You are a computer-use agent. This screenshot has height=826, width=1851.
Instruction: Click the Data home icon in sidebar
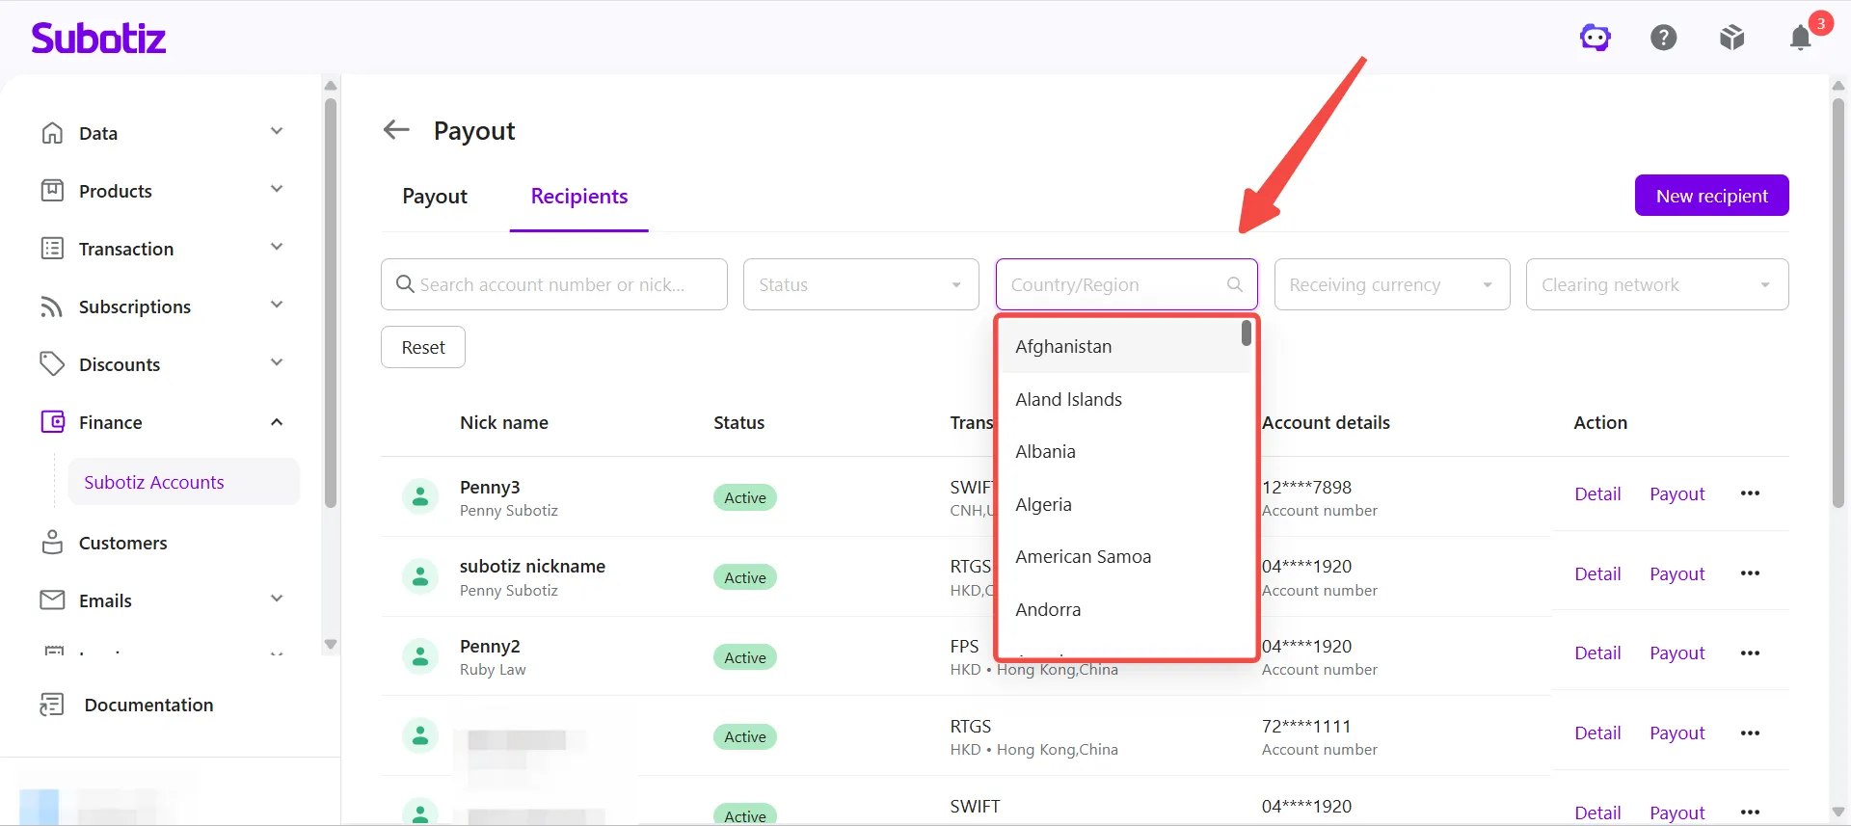[52, 133]
